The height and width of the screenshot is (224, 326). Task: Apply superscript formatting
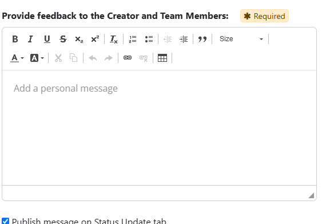click(95, 39)
